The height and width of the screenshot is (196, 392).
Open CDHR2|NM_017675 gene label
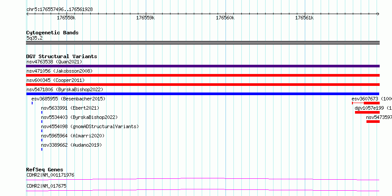(47, 186)
